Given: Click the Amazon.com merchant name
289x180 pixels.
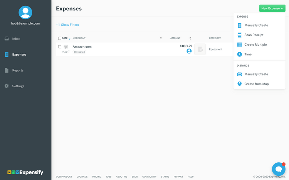Looking at the screenshot, I should (82, 47).
